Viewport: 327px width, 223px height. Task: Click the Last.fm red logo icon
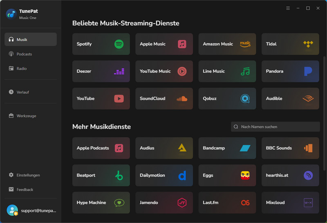(x=245, y=203)
